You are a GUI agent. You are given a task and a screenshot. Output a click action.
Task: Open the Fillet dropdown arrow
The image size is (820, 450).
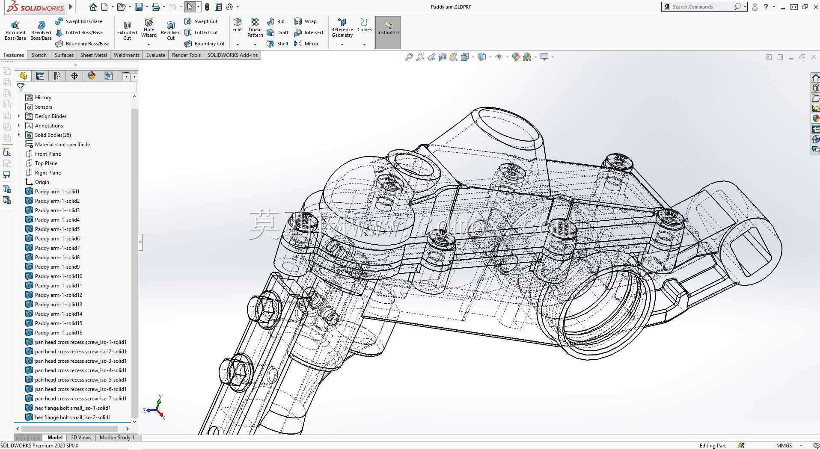(238, 44)
